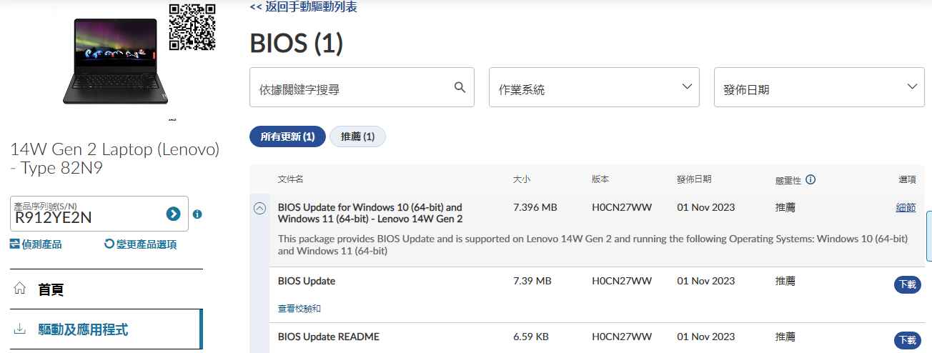Select the 所有更新 (1) tab
Viewport: 932px width, 353px height.
[x=287, y=136]
